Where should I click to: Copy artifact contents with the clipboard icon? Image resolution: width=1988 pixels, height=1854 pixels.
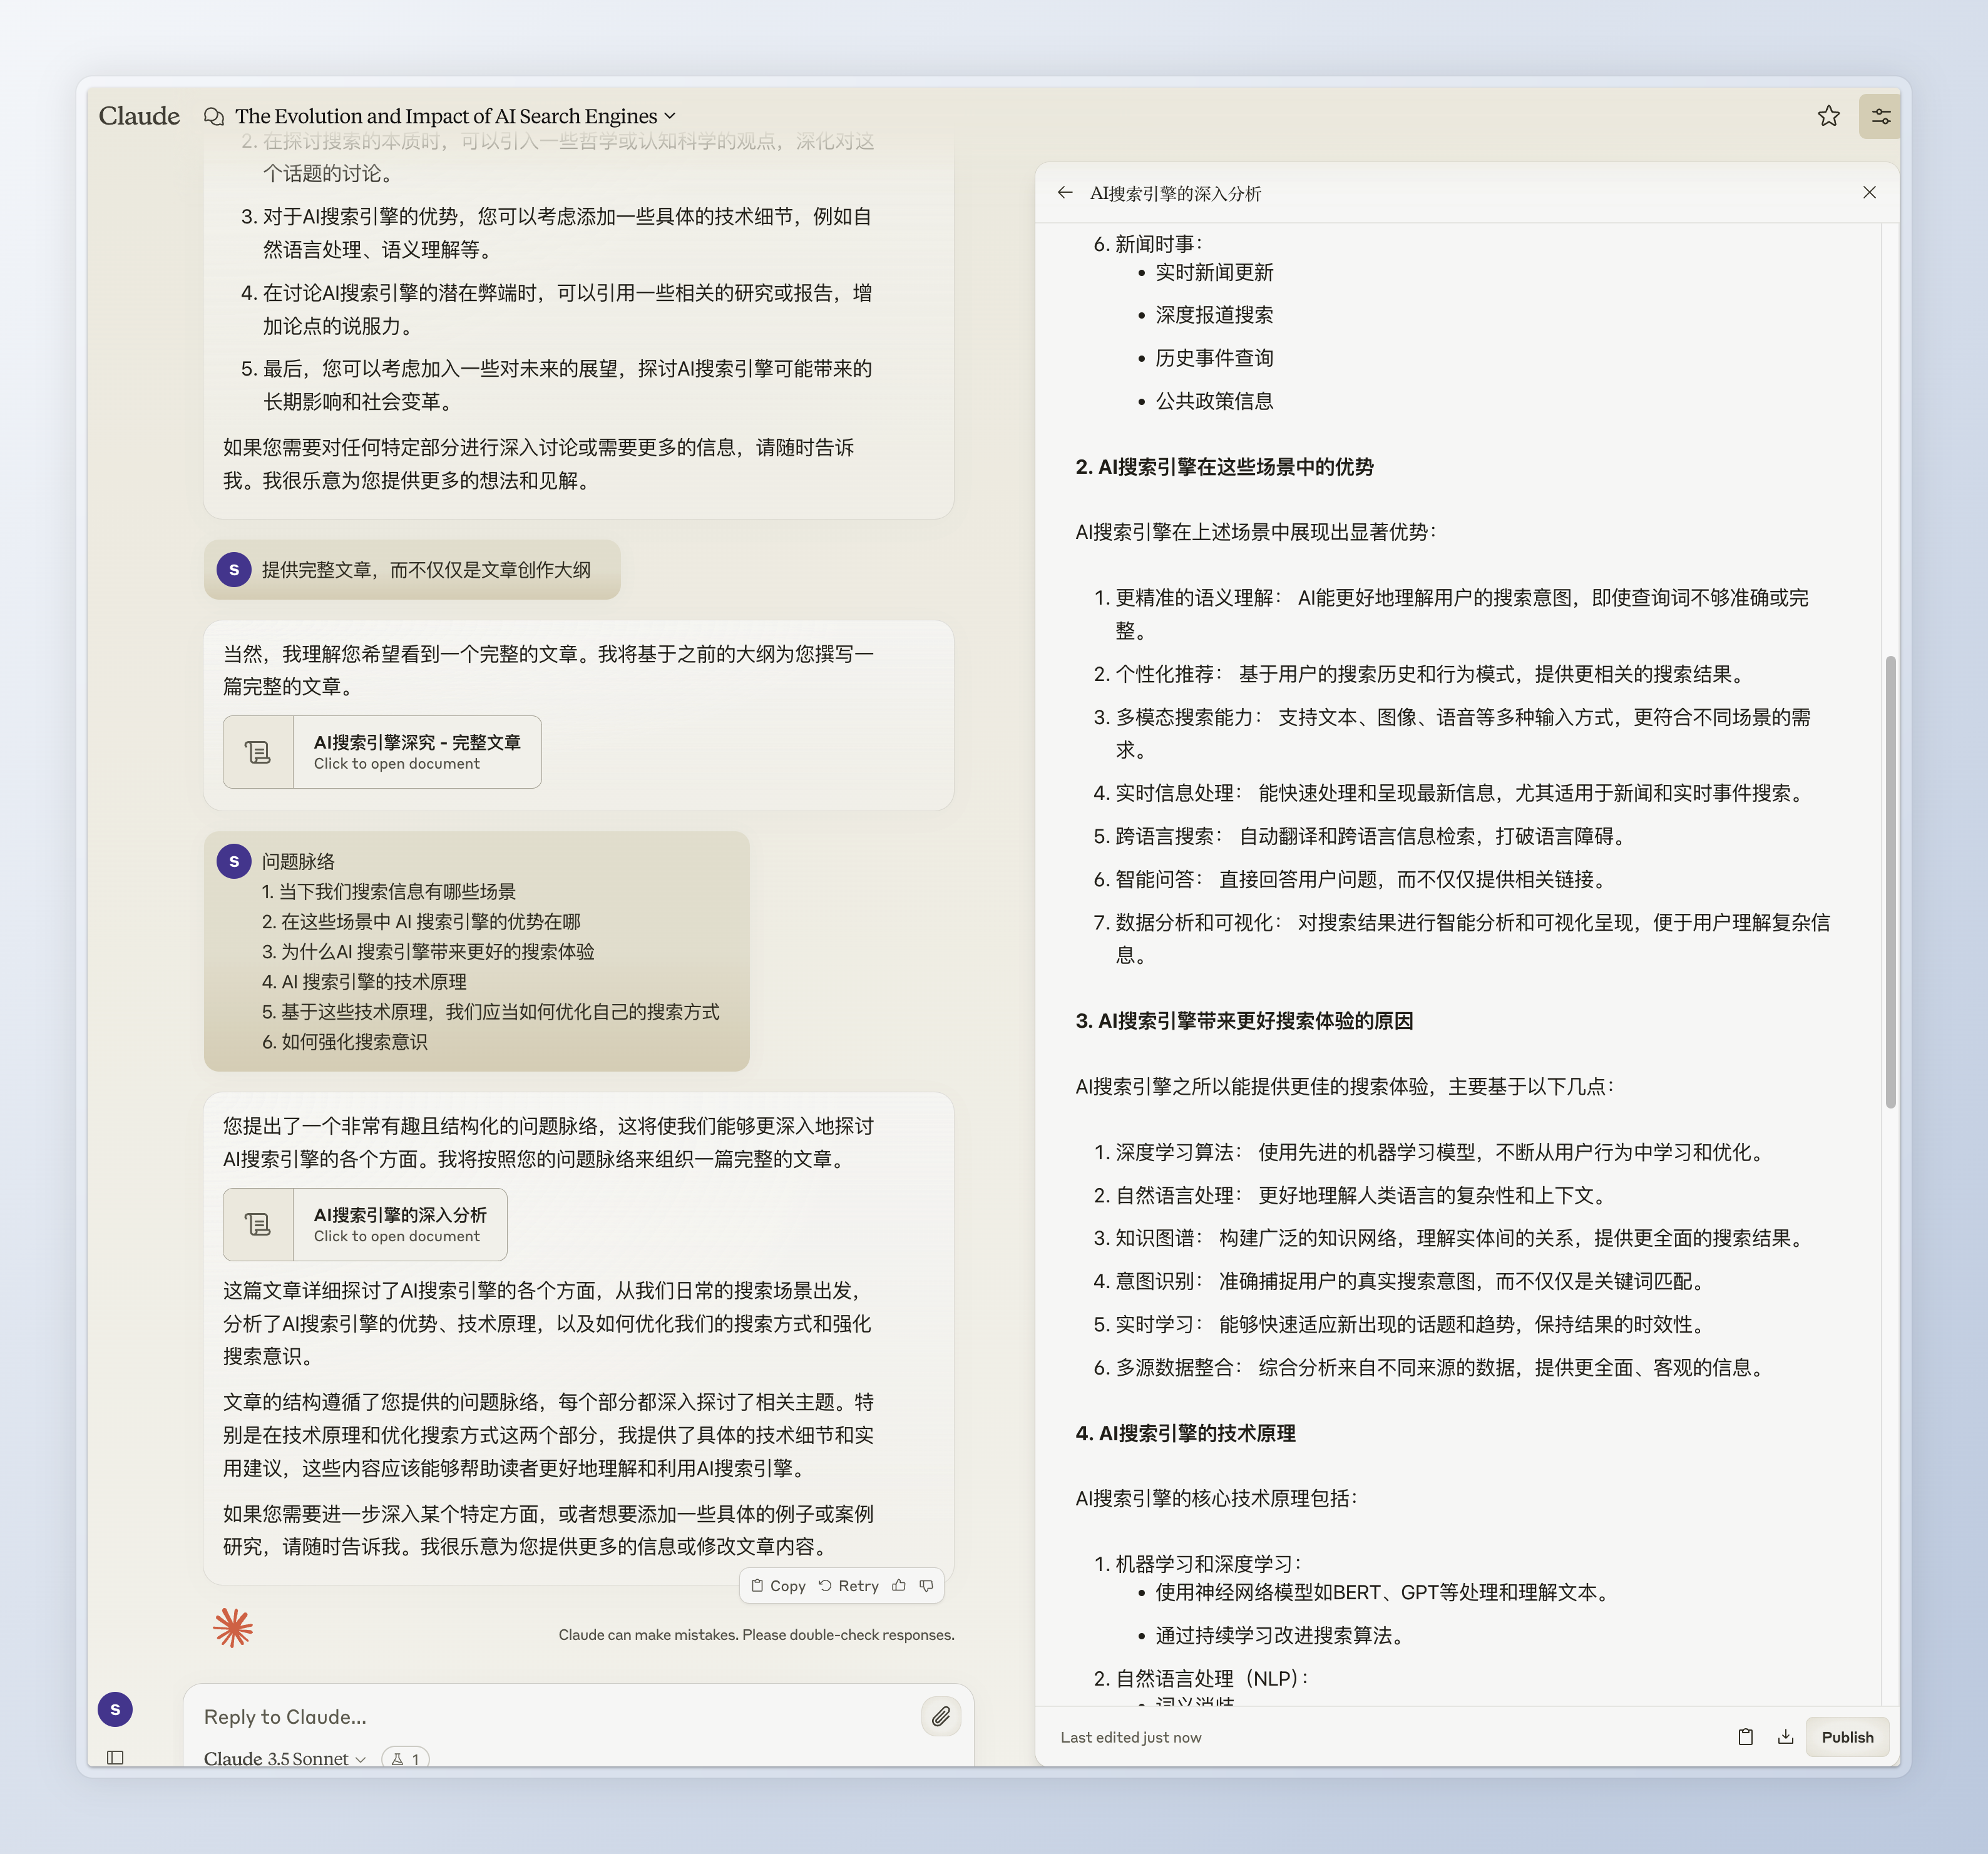coord(1745,1737)
